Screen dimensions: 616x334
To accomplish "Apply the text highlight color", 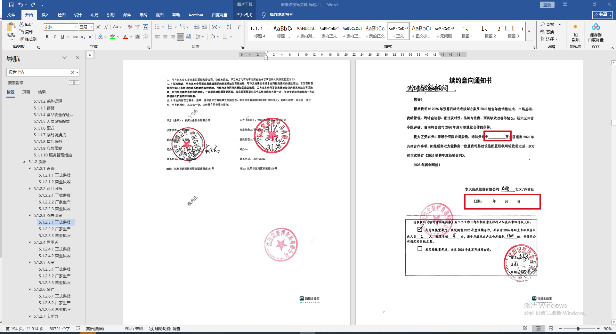I will click(112, 37).
